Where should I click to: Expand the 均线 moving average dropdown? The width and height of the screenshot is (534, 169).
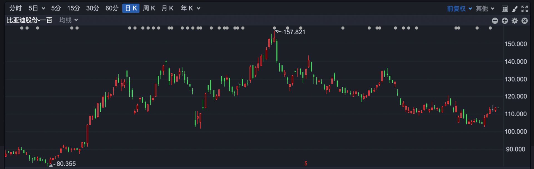click(69, 20)
